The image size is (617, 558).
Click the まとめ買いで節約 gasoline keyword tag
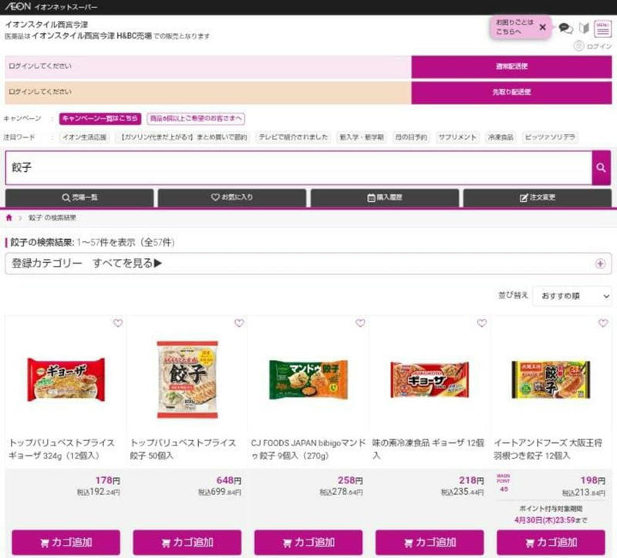click(x=184, y=137)
